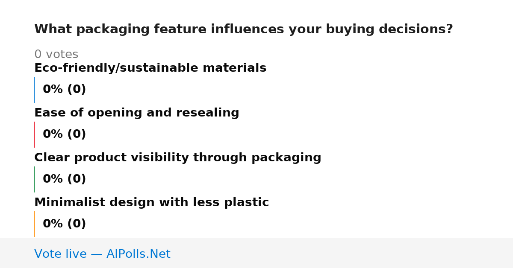This screenshot has width=513, height=268.
Task: Visit AIPolls.Net site name in footer
Action: pos(138,254)
